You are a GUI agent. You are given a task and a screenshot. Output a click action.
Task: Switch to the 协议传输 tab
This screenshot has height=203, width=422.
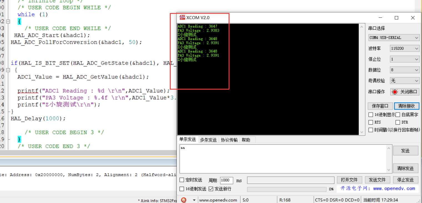(229, 140)
